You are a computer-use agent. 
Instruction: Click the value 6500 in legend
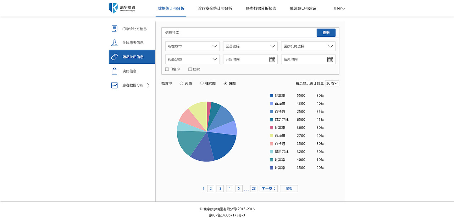click(301, 120)
